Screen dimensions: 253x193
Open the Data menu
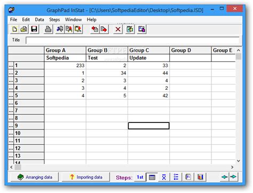pyautogui.click(x=39, y=20)
